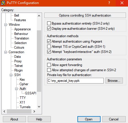The height and width of the screenshot is (123, 128).
Task: Click the Open button
Action: pyautogui.click(x=89, y=119)
